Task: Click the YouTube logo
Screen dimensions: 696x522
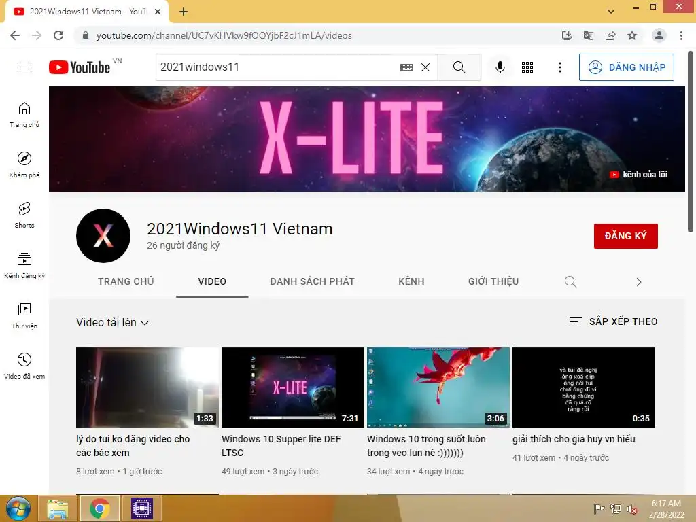Action: coord(80,67)
